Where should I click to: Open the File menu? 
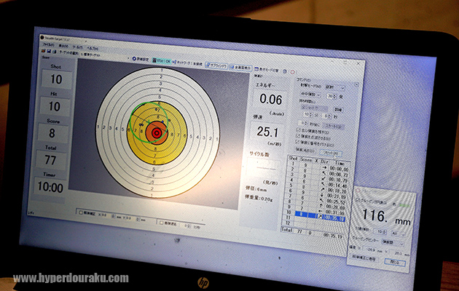coord(44,44)
